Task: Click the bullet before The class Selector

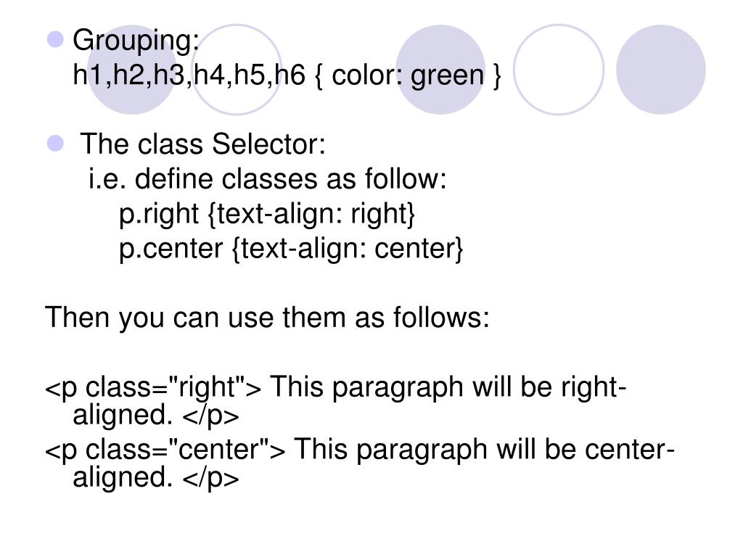Action: (55, 144)
